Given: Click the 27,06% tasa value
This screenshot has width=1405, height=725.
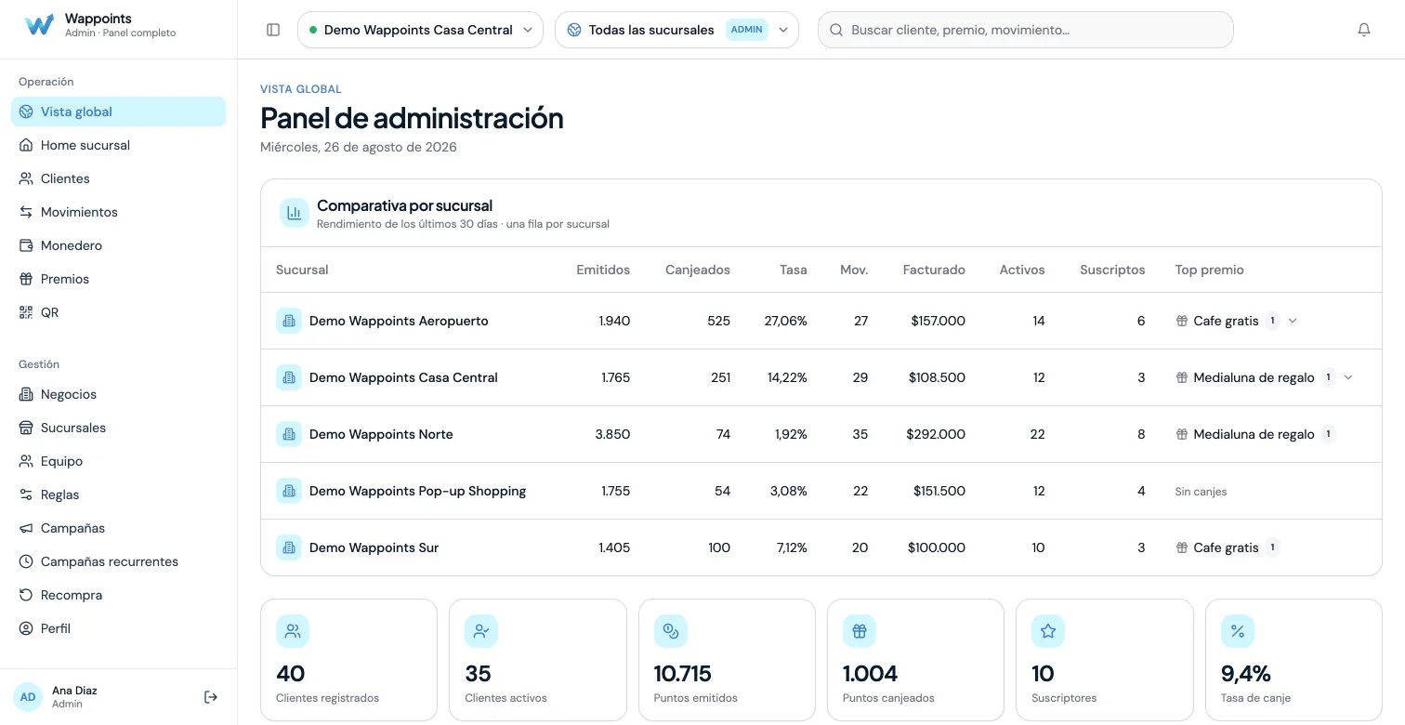Looking at the screenshot, I should 785,321.
